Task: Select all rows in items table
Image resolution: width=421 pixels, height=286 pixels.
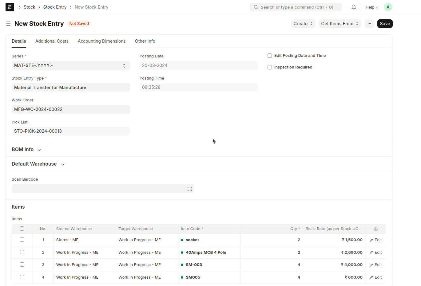Action: [22, 229]
